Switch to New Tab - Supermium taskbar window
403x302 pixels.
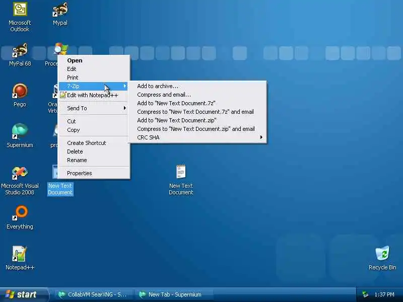(x=175, y=294)
